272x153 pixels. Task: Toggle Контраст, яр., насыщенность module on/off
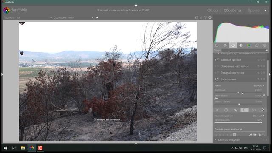(215, 54)
